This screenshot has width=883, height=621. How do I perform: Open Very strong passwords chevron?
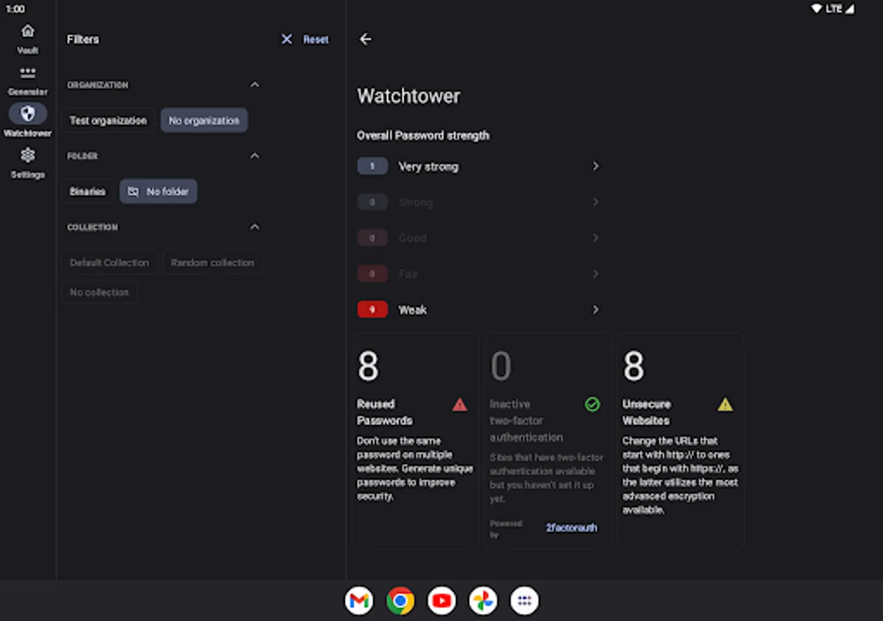tap(595, 166)
